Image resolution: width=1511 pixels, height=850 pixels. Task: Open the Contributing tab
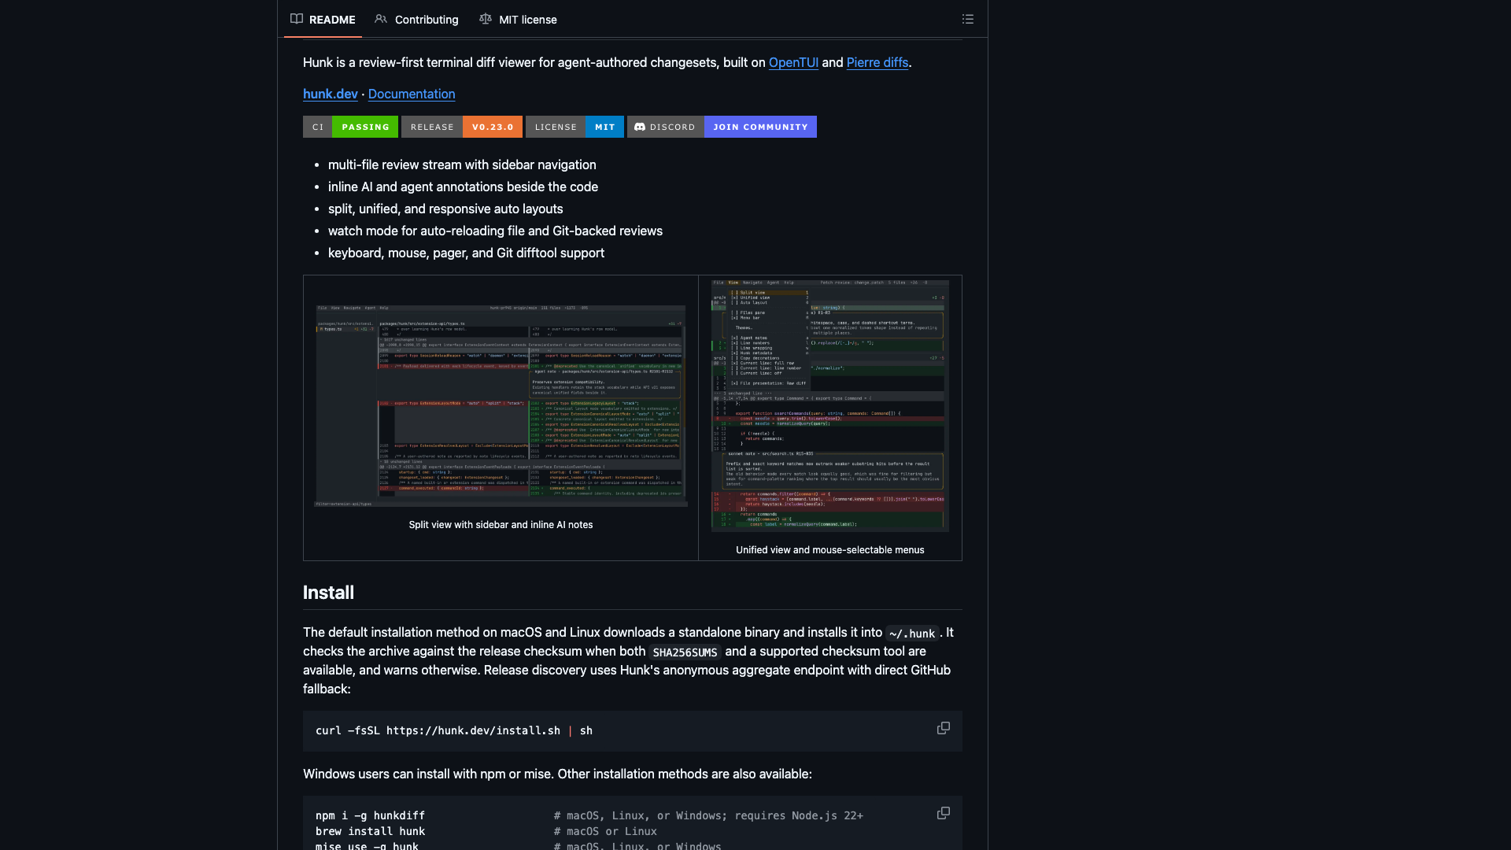click(x=416, y=19)
